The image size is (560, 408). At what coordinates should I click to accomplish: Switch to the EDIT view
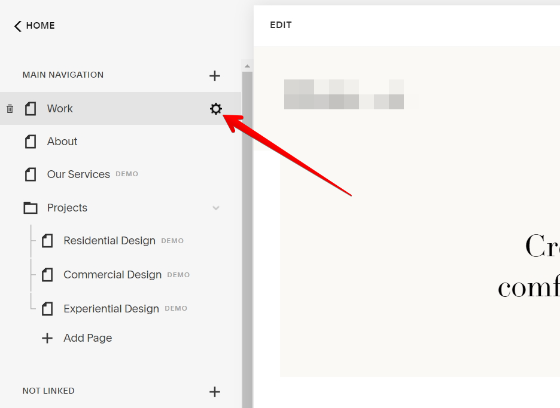click(x=281, y=25)
